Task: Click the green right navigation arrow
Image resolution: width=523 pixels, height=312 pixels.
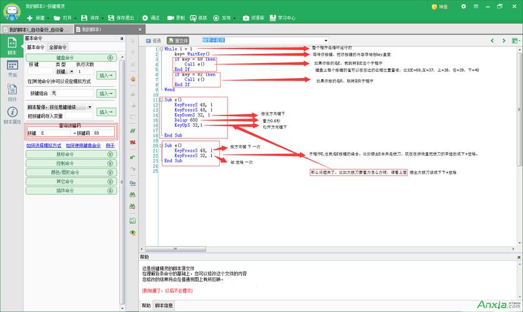Action: 504,41
